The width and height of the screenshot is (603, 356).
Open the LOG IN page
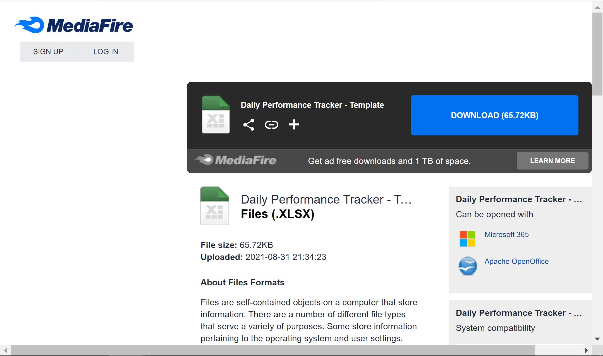[106, 52]
